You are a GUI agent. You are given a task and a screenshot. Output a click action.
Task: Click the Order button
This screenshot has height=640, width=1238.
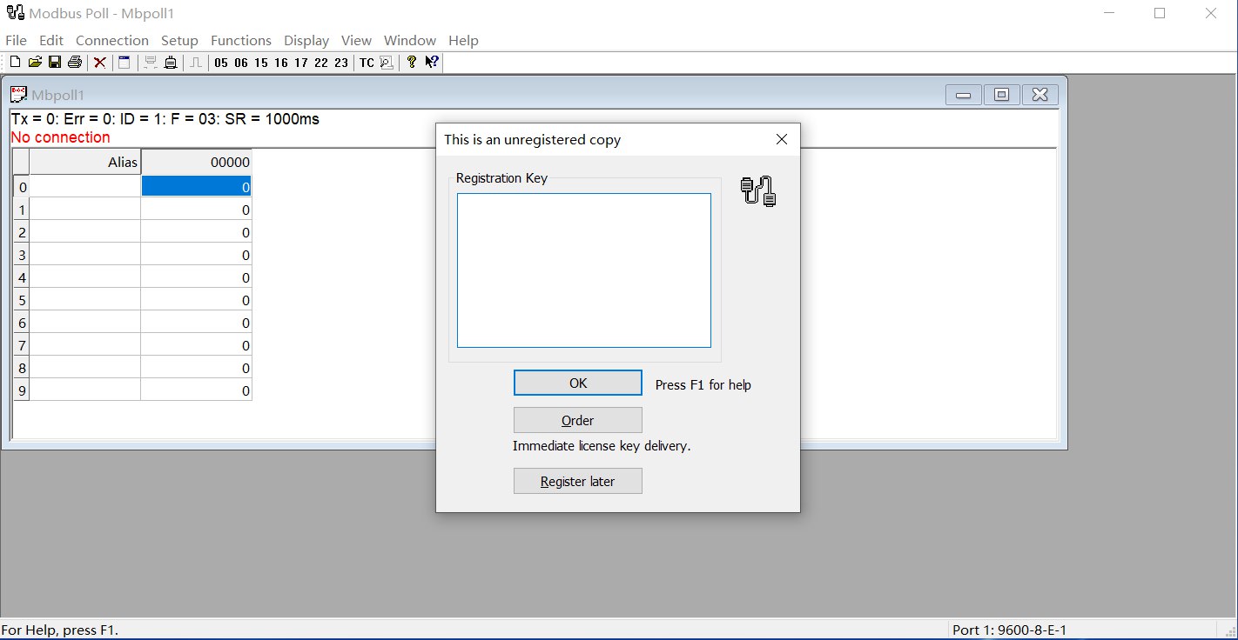click(578, 420)
